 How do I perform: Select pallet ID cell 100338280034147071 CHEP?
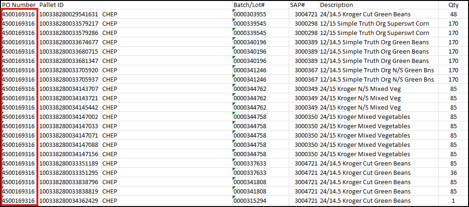click(135, 135)
